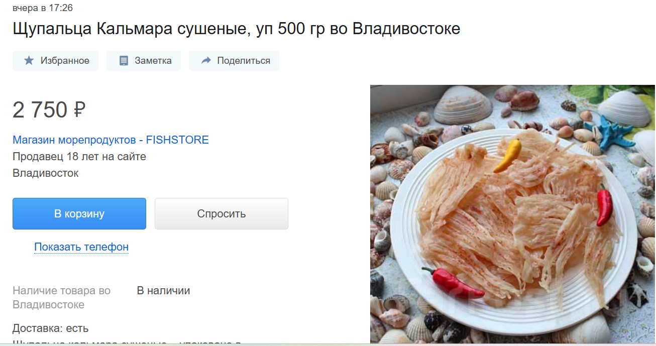Viewport: 656px width, 346px height.
Task: Open the Заметка note button
Action: click(144, 61)
